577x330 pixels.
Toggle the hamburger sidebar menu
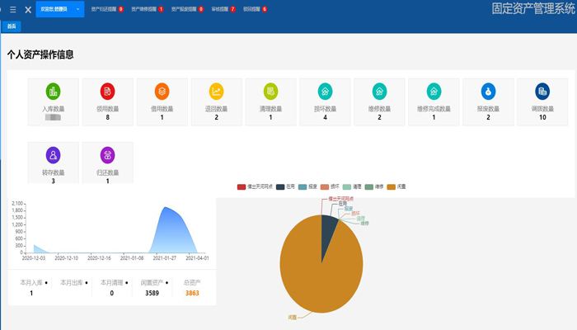click(x=13, y=9)
